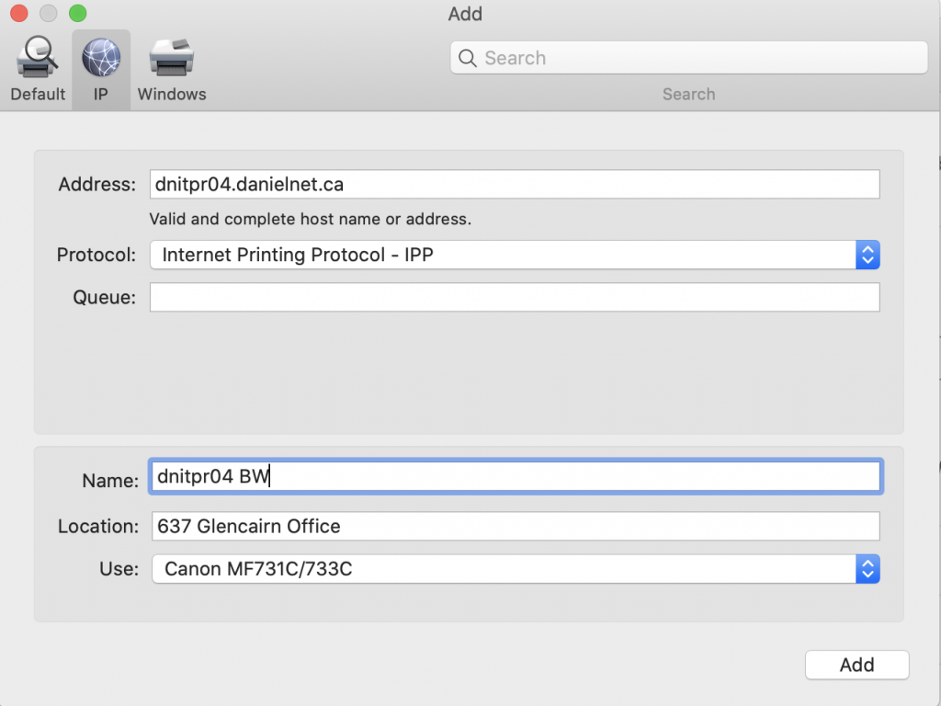Close the Add printer window

(x=20, y=14)
